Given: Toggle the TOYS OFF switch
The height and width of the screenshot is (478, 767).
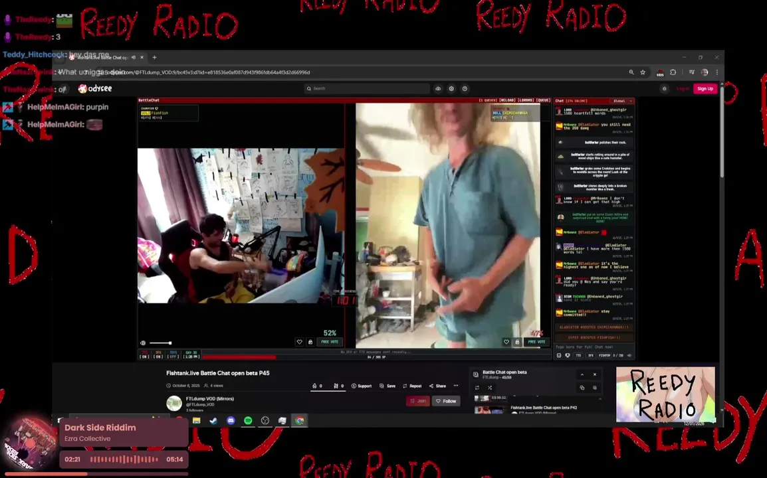Looking at the screenshot, I should click(173, 355).
